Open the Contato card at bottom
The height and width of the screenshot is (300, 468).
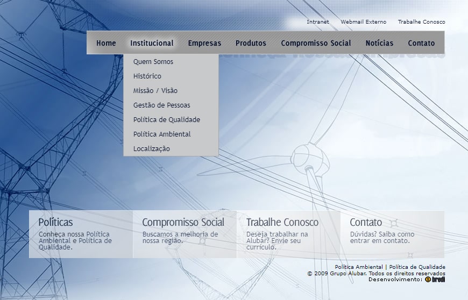[393, 234]
